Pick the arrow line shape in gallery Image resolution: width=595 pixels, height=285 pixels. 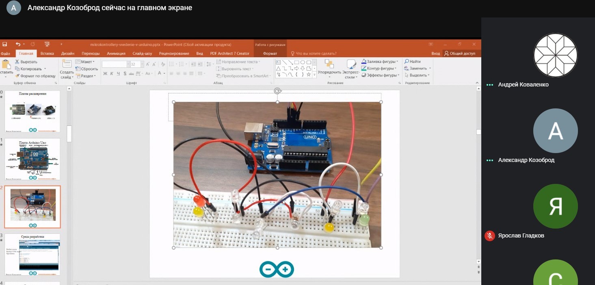290,63
